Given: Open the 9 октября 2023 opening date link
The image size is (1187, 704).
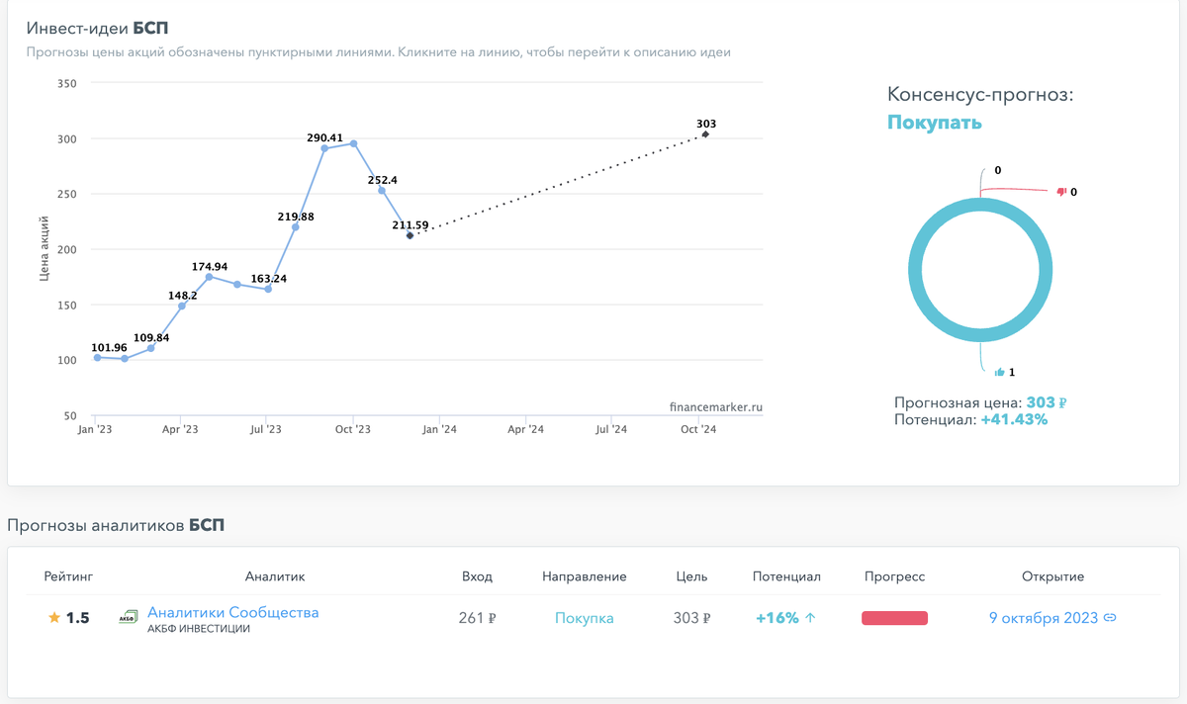Looking at the screenshot, I should point(1044,618).
